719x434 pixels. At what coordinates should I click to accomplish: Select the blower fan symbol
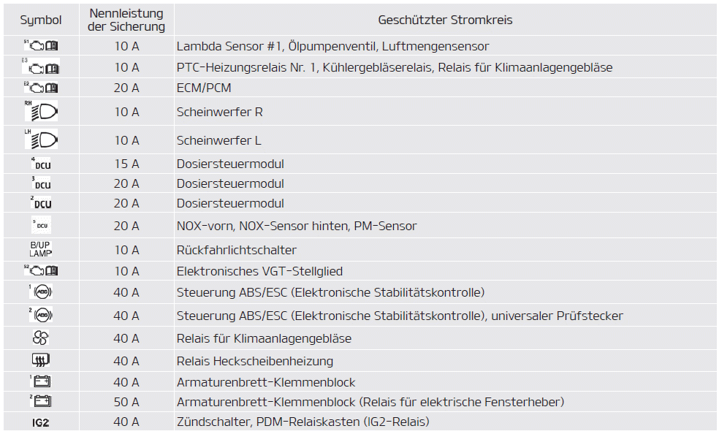41,338
